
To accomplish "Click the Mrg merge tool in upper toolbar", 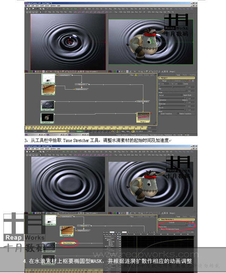I will coord(110,9).
